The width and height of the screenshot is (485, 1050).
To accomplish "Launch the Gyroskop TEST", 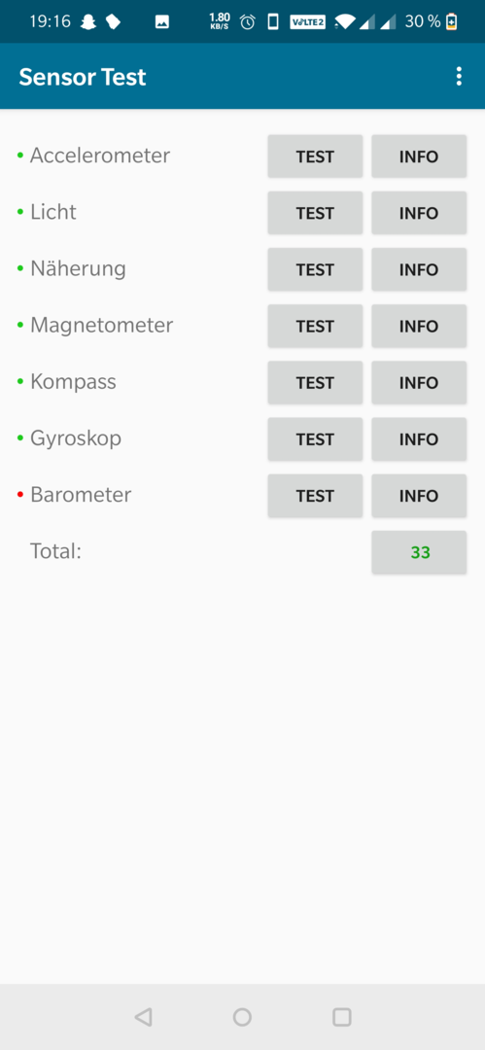I will [316, 439].
